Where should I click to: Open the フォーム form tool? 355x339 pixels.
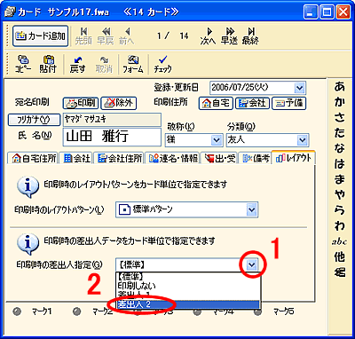pyautogui.click(x=133, y=64)
